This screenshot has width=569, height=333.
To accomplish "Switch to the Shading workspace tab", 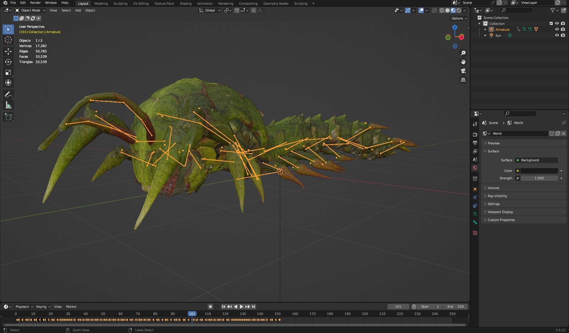I will [x=186, y=4].
